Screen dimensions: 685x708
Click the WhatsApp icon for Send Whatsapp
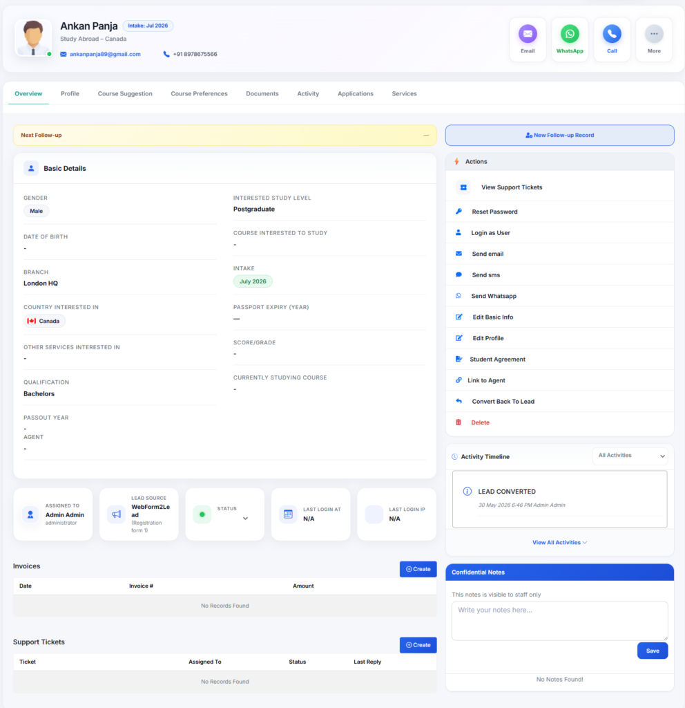459,296
